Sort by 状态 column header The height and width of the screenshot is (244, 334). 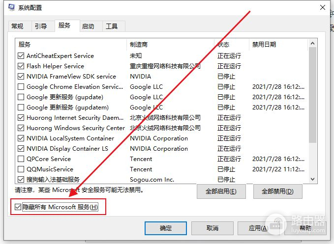pos(232,45)
